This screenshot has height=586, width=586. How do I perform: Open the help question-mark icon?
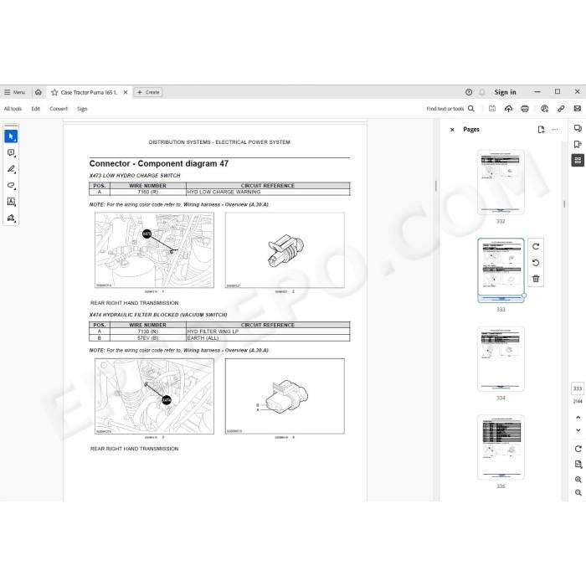pyautogui.click(x=469, y=92)
